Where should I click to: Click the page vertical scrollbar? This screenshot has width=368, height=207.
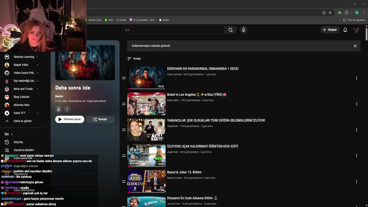366,34
